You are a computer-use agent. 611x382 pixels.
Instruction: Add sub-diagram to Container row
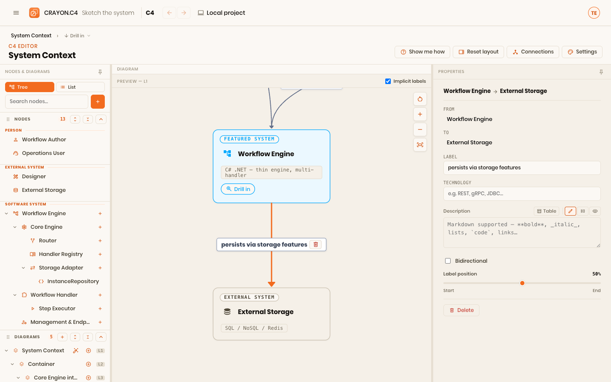point(88,364)
